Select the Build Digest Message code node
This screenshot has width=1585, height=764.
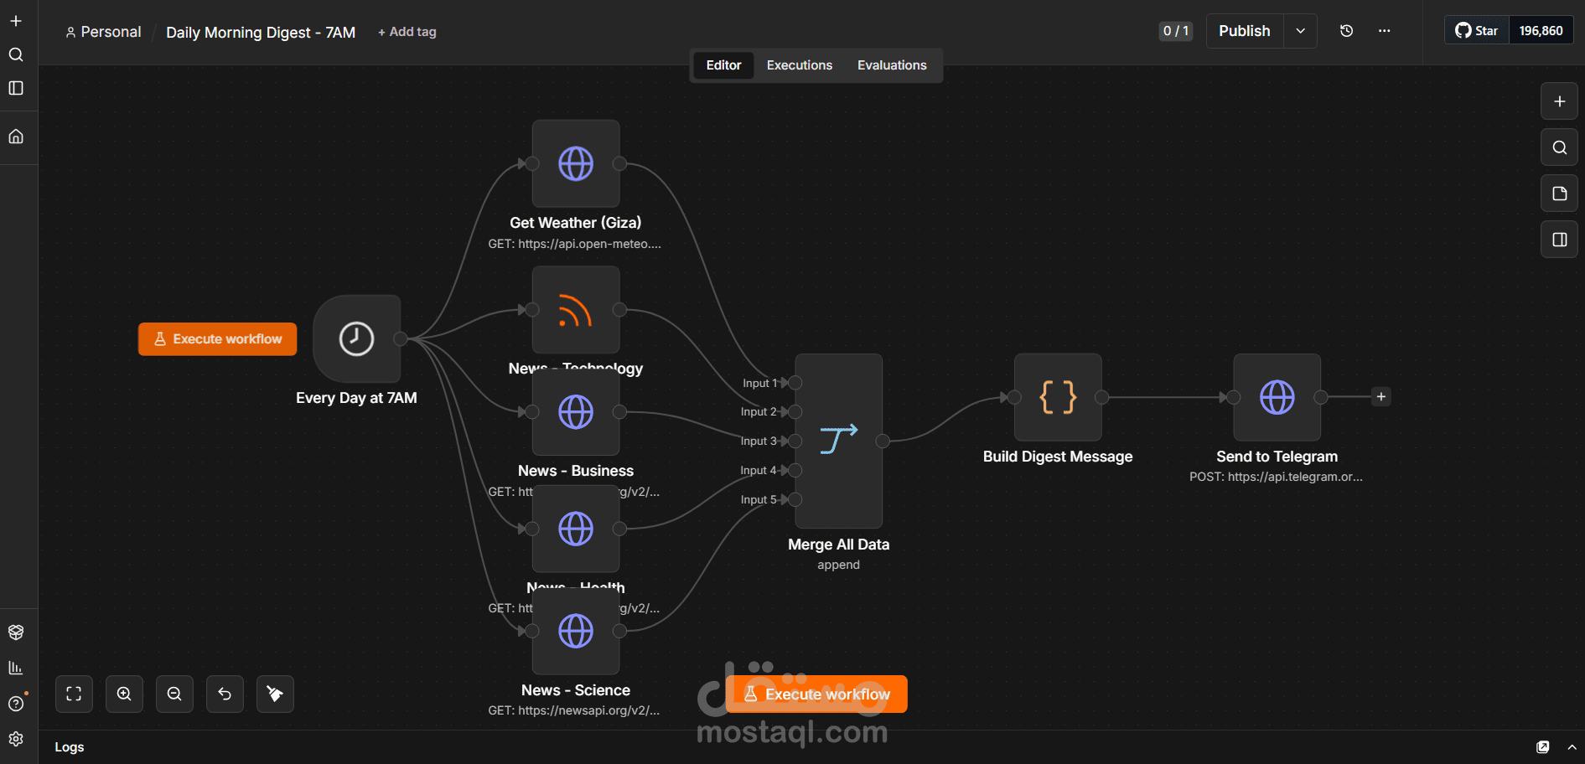1058,397
